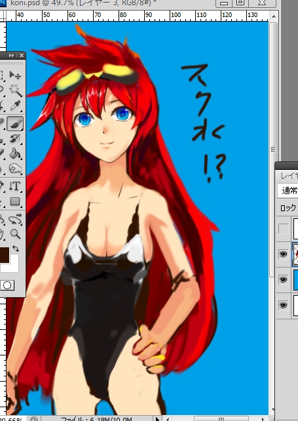The height and width of the screenshot is (421, 298).
Task: Open the 通常 blend mode dropdown
Action: click(288, 190)
